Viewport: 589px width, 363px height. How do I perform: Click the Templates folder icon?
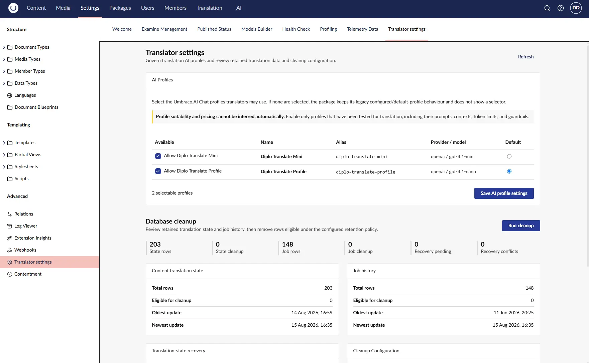click(x=10, y=143)
